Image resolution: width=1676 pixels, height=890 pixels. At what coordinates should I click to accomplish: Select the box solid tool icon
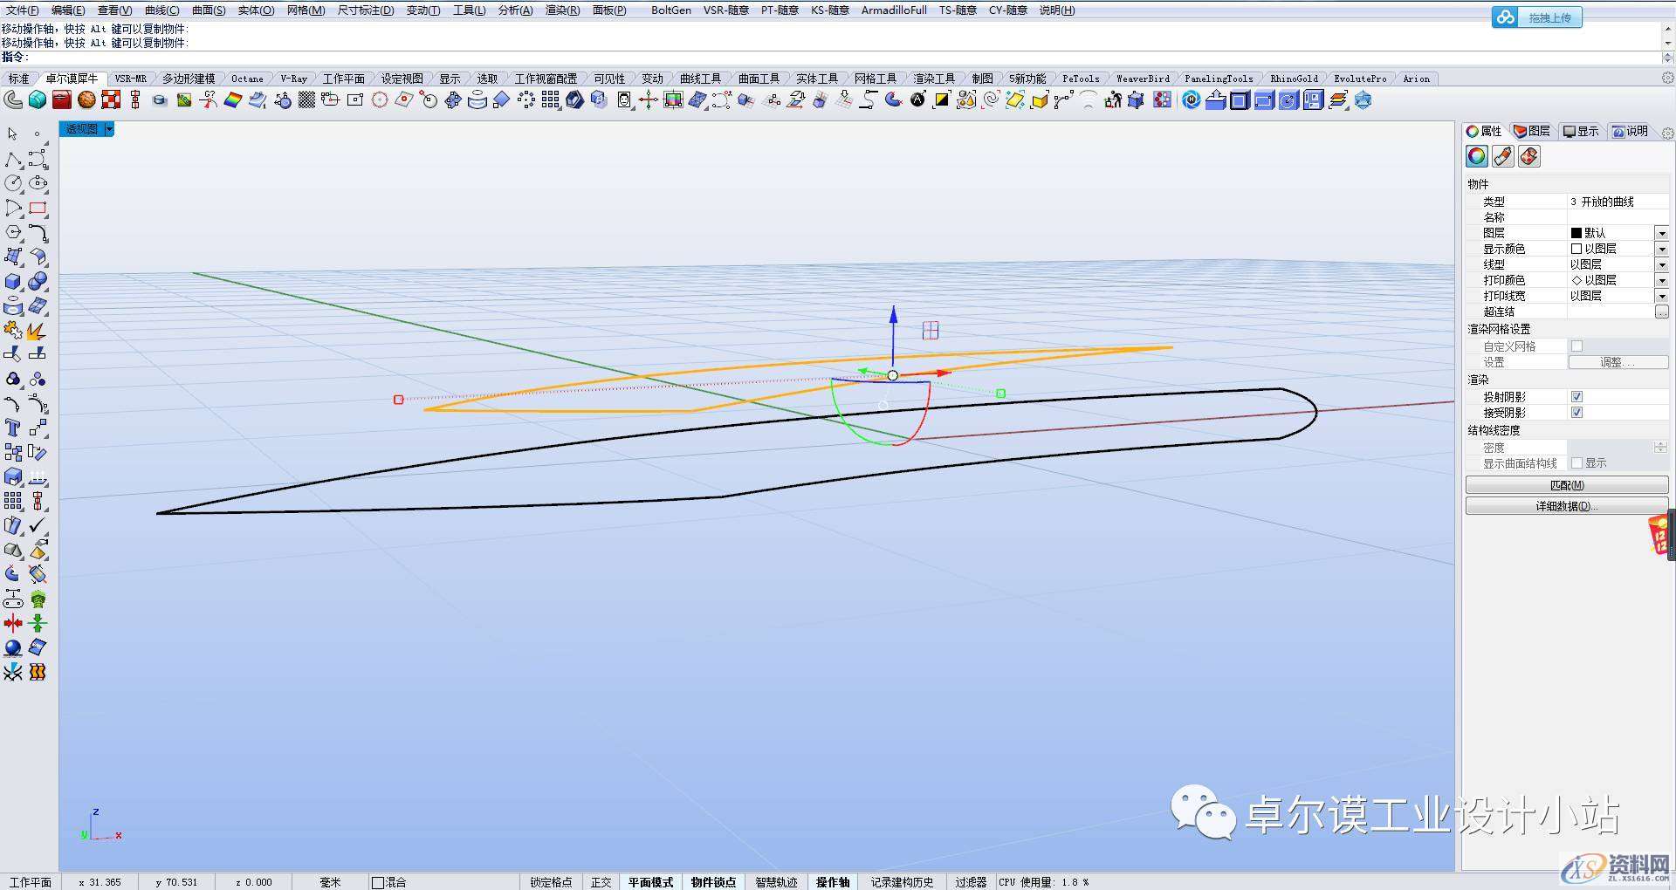click(x=12, y=282)
